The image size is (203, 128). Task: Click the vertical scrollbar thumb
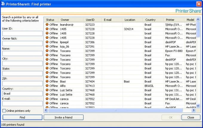tap(198, 29)
